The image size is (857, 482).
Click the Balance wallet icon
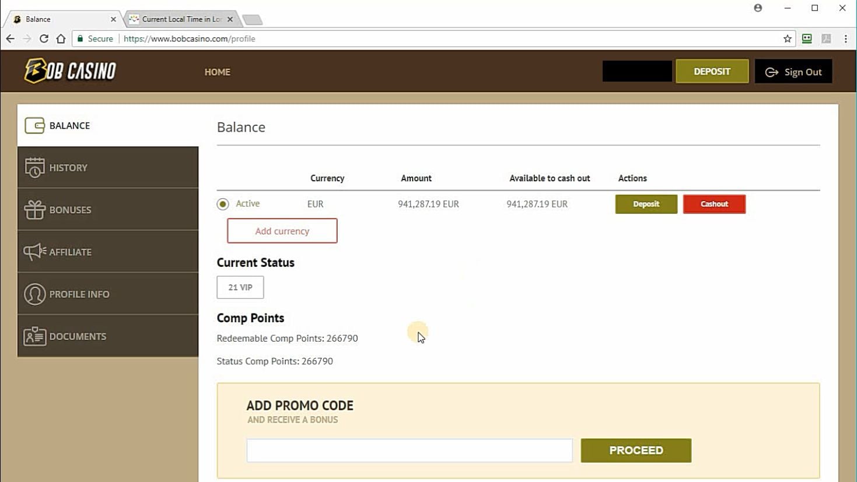click(34, 125)
